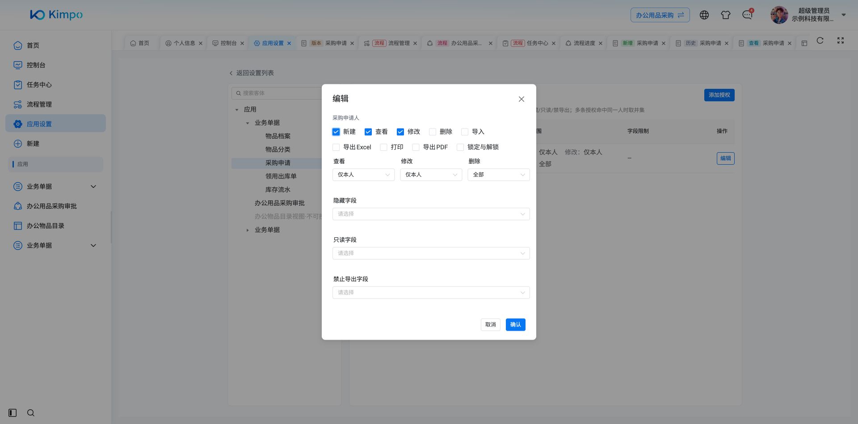Open the 隐藏字段 select dropdown

431,214
